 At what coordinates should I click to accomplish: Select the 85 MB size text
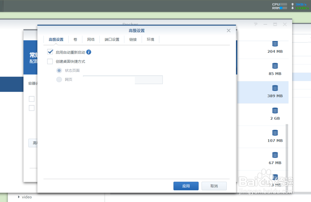point(275,74)
